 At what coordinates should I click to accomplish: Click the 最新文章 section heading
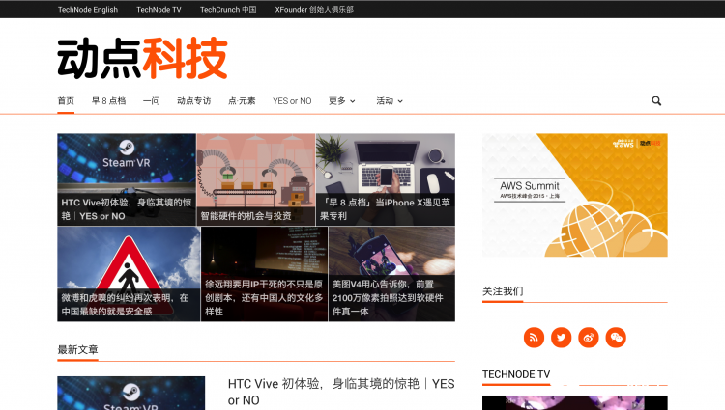point(77,349)
